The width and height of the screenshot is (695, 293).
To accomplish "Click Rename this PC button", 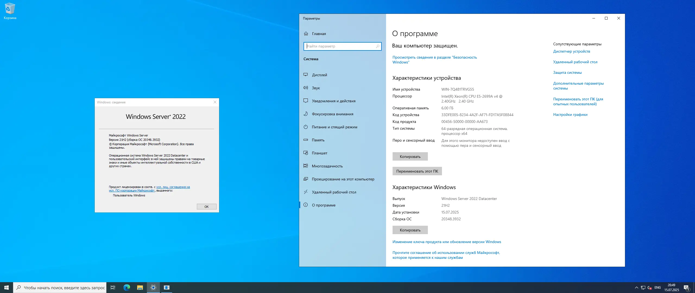I will [x=417, y=171].
